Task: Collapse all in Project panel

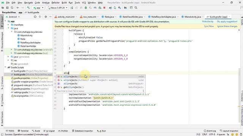Action: [x=40, y=17]
